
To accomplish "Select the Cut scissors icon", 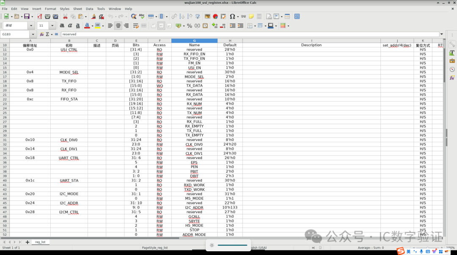I will pyautogui.click(x=65, y=16).
